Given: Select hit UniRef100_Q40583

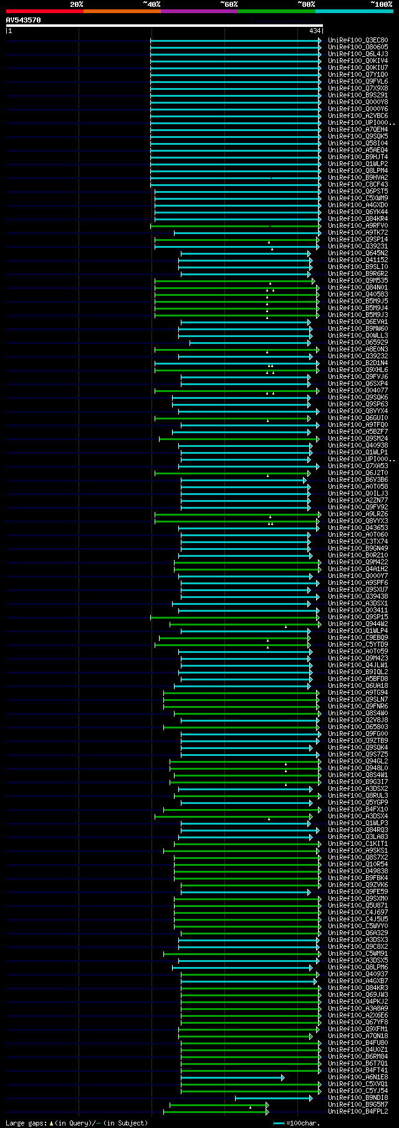Looking at the screenshot, I should 358,295.
